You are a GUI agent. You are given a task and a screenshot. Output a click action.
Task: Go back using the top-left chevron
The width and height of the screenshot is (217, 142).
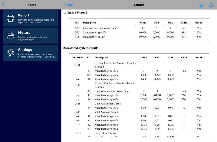3,5
